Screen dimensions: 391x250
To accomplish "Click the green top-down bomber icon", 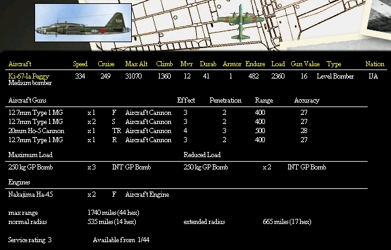I will coord(240,23).
